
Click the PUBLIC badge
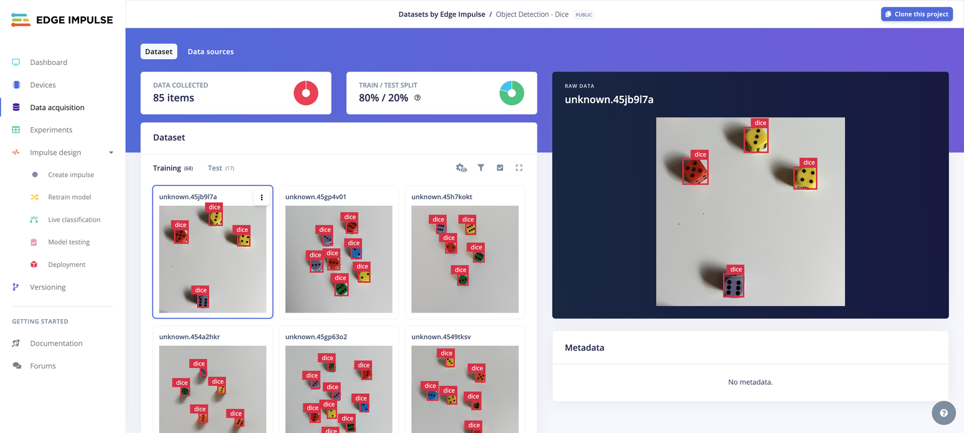point(584,14)
